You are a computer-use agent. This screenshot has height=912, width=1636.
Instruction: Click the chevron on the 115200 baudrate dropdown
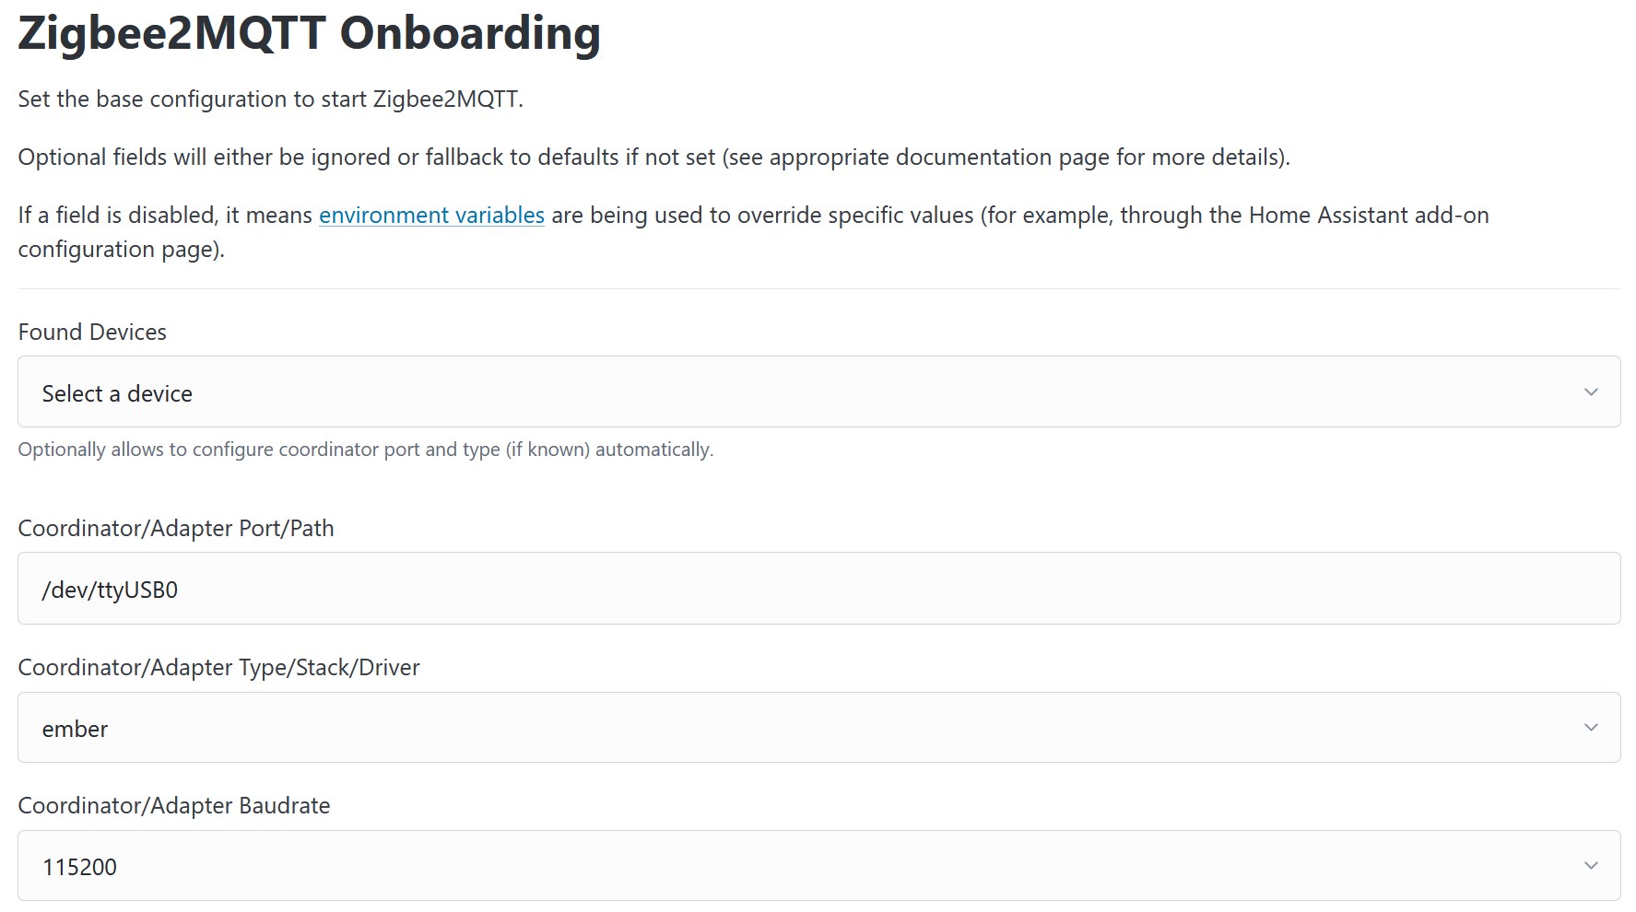1591,866
